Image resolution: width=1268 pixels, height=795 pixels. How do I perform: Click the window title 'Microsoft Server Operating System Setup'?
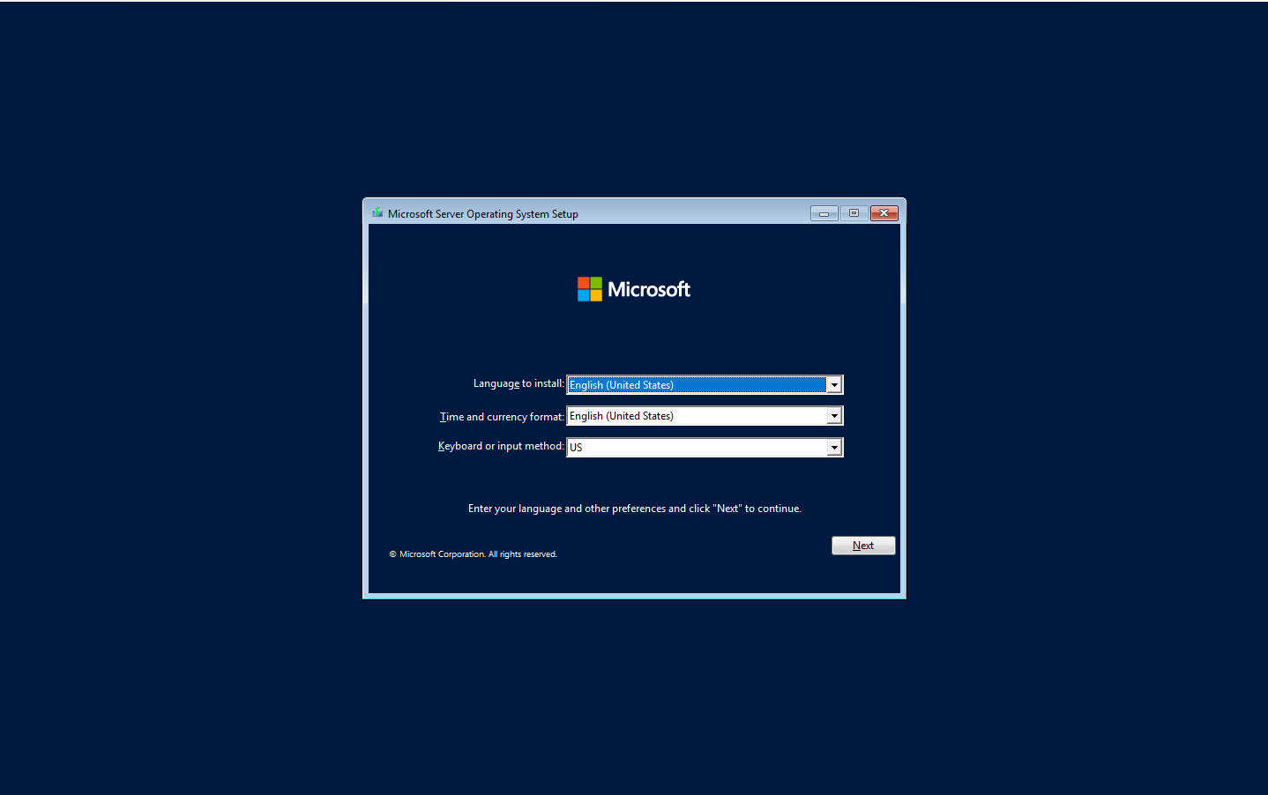[x=482, y=214]
